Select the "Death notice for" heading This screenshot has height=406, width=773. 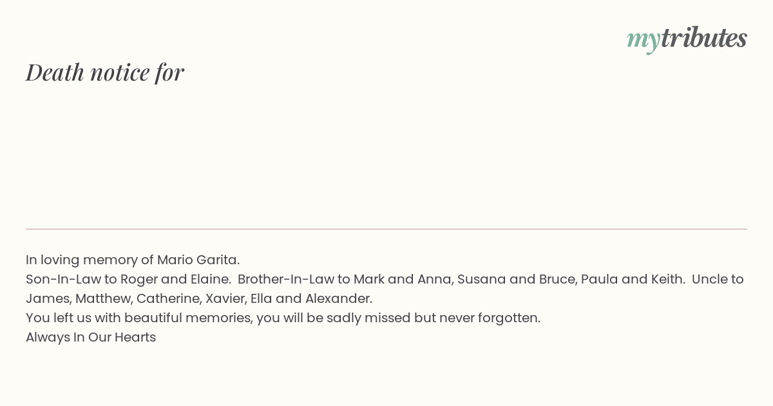click(105, 72)
